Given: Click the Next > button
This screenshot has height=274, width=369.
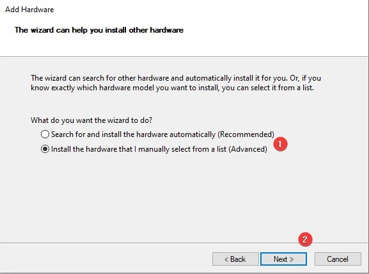Looking at the screenshot, I should click(x=283, y=259).
